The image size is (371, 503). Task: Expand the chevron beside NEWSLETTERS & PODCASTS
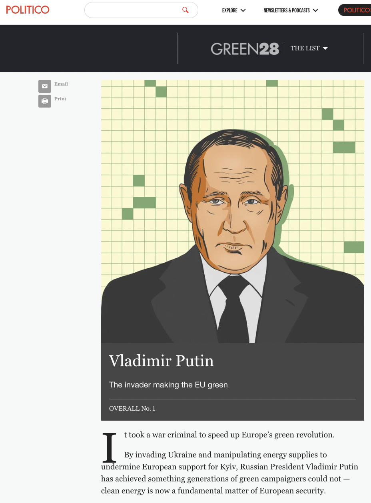pos(315,10)
